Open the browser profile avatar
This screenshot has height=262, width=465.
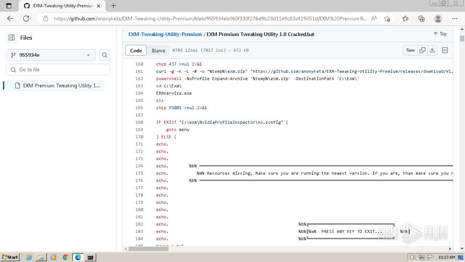[x=438, y=19]
